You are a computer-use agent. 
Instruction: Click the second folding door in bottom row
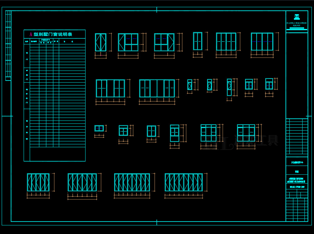[x=82, y=182]
